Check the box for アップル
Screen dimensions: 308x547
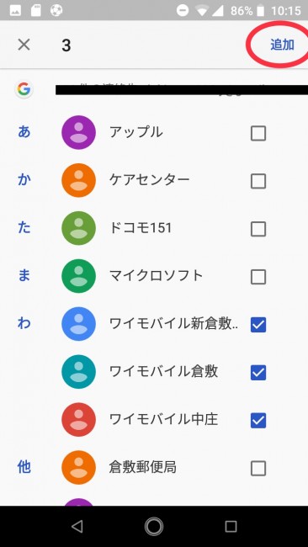point(258,133)
